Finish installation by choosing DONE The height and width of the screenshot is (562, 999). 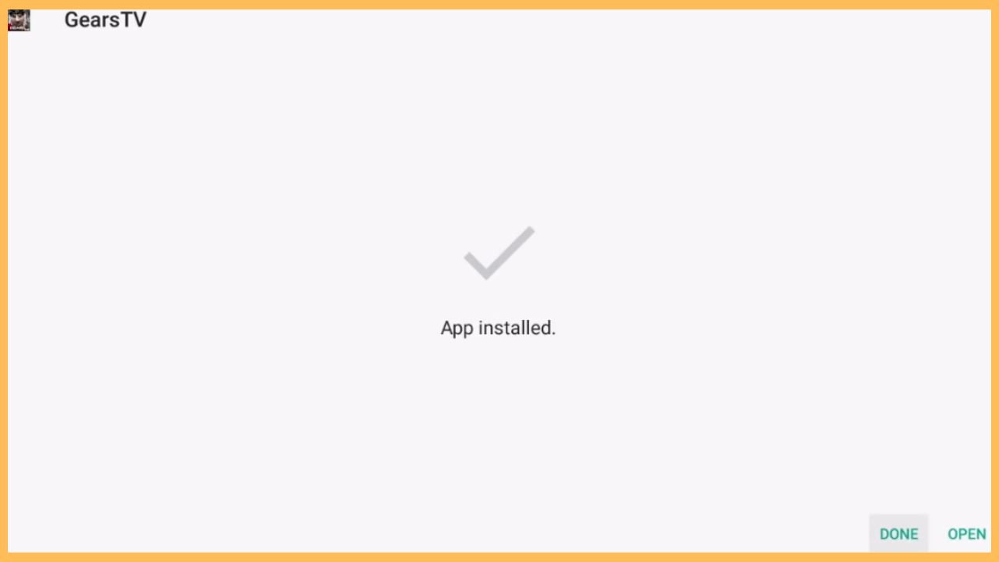pyautogui.click(x=898, y=534)
